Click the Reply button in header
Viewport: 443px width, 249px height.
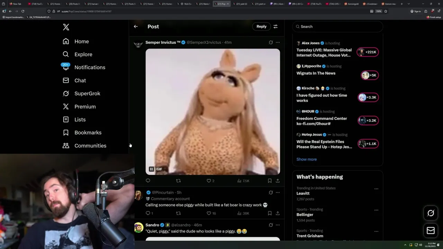[261, 27]
